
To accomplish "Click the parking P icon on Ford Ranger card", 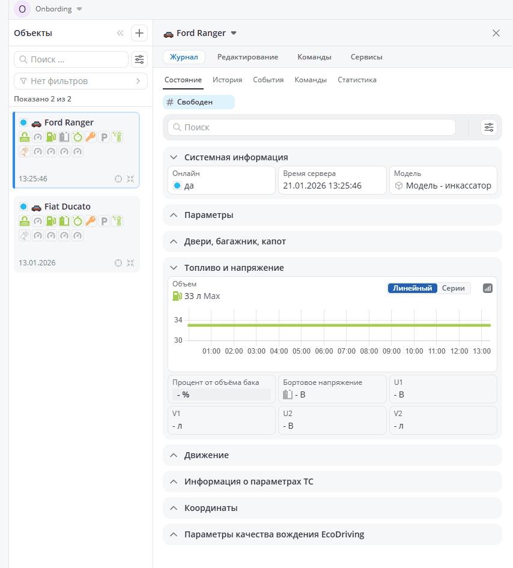I will point(104,137).
